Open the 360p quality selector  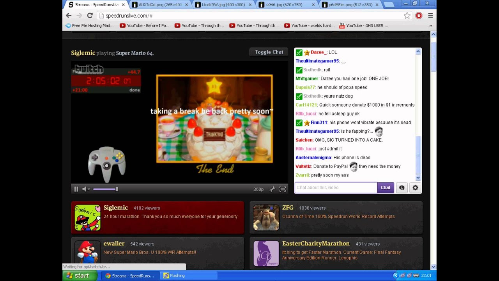point(258,189)
